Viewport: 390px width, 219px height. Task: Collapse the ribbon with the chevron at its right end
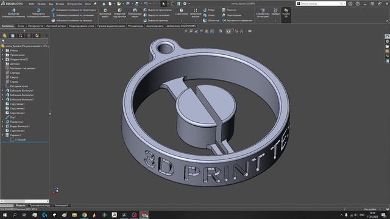click(388, 21)
